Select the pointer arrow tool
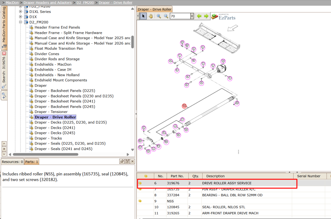This screenshot has height=219, width=331. tap(143, 16)
